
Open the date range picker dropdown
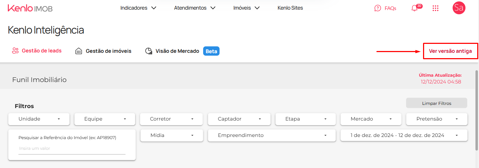point(404,136)
